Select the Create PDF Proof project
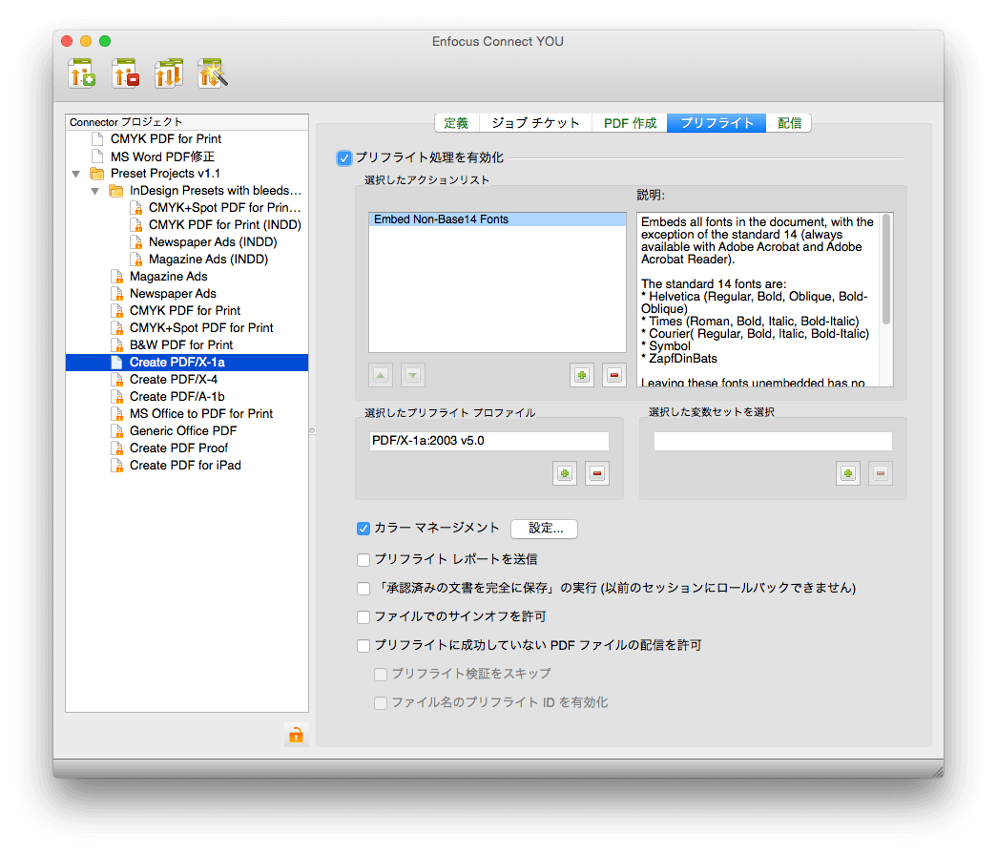 click(178, 448)
